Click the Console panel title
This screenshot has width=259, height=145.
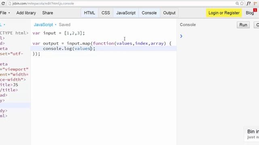click(x=188, y=25)
